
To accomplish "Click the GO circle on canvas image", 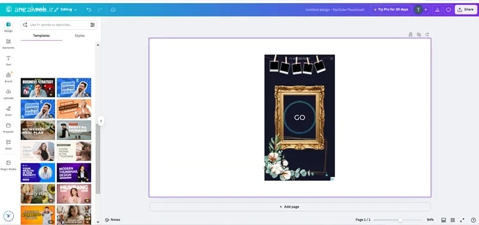I will (x=299, y=117).
